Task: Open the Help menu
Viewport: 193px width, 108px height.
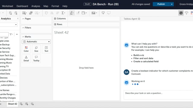Action: 65,6
